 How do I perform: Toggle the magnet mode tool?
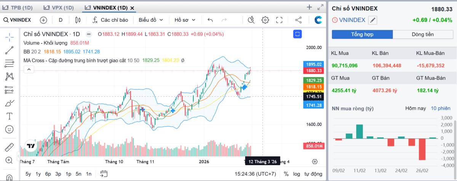point(10,177)
